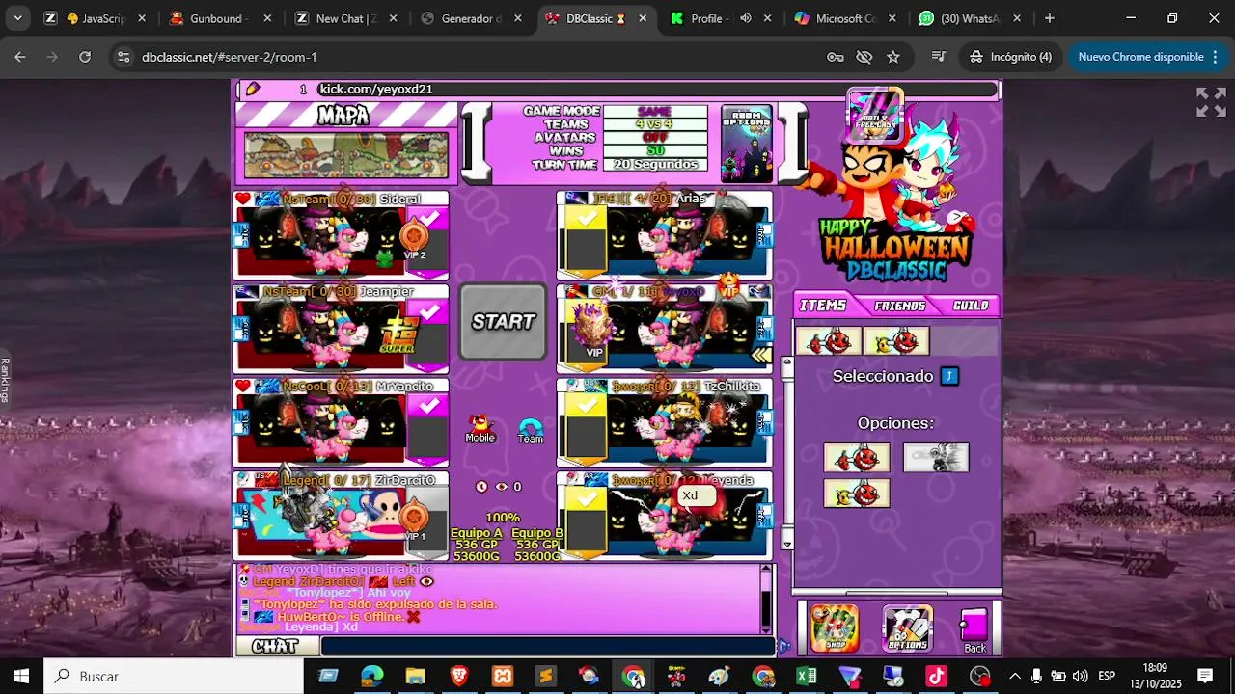Click the taskbar Buscar search box

(x=172, y=676)
